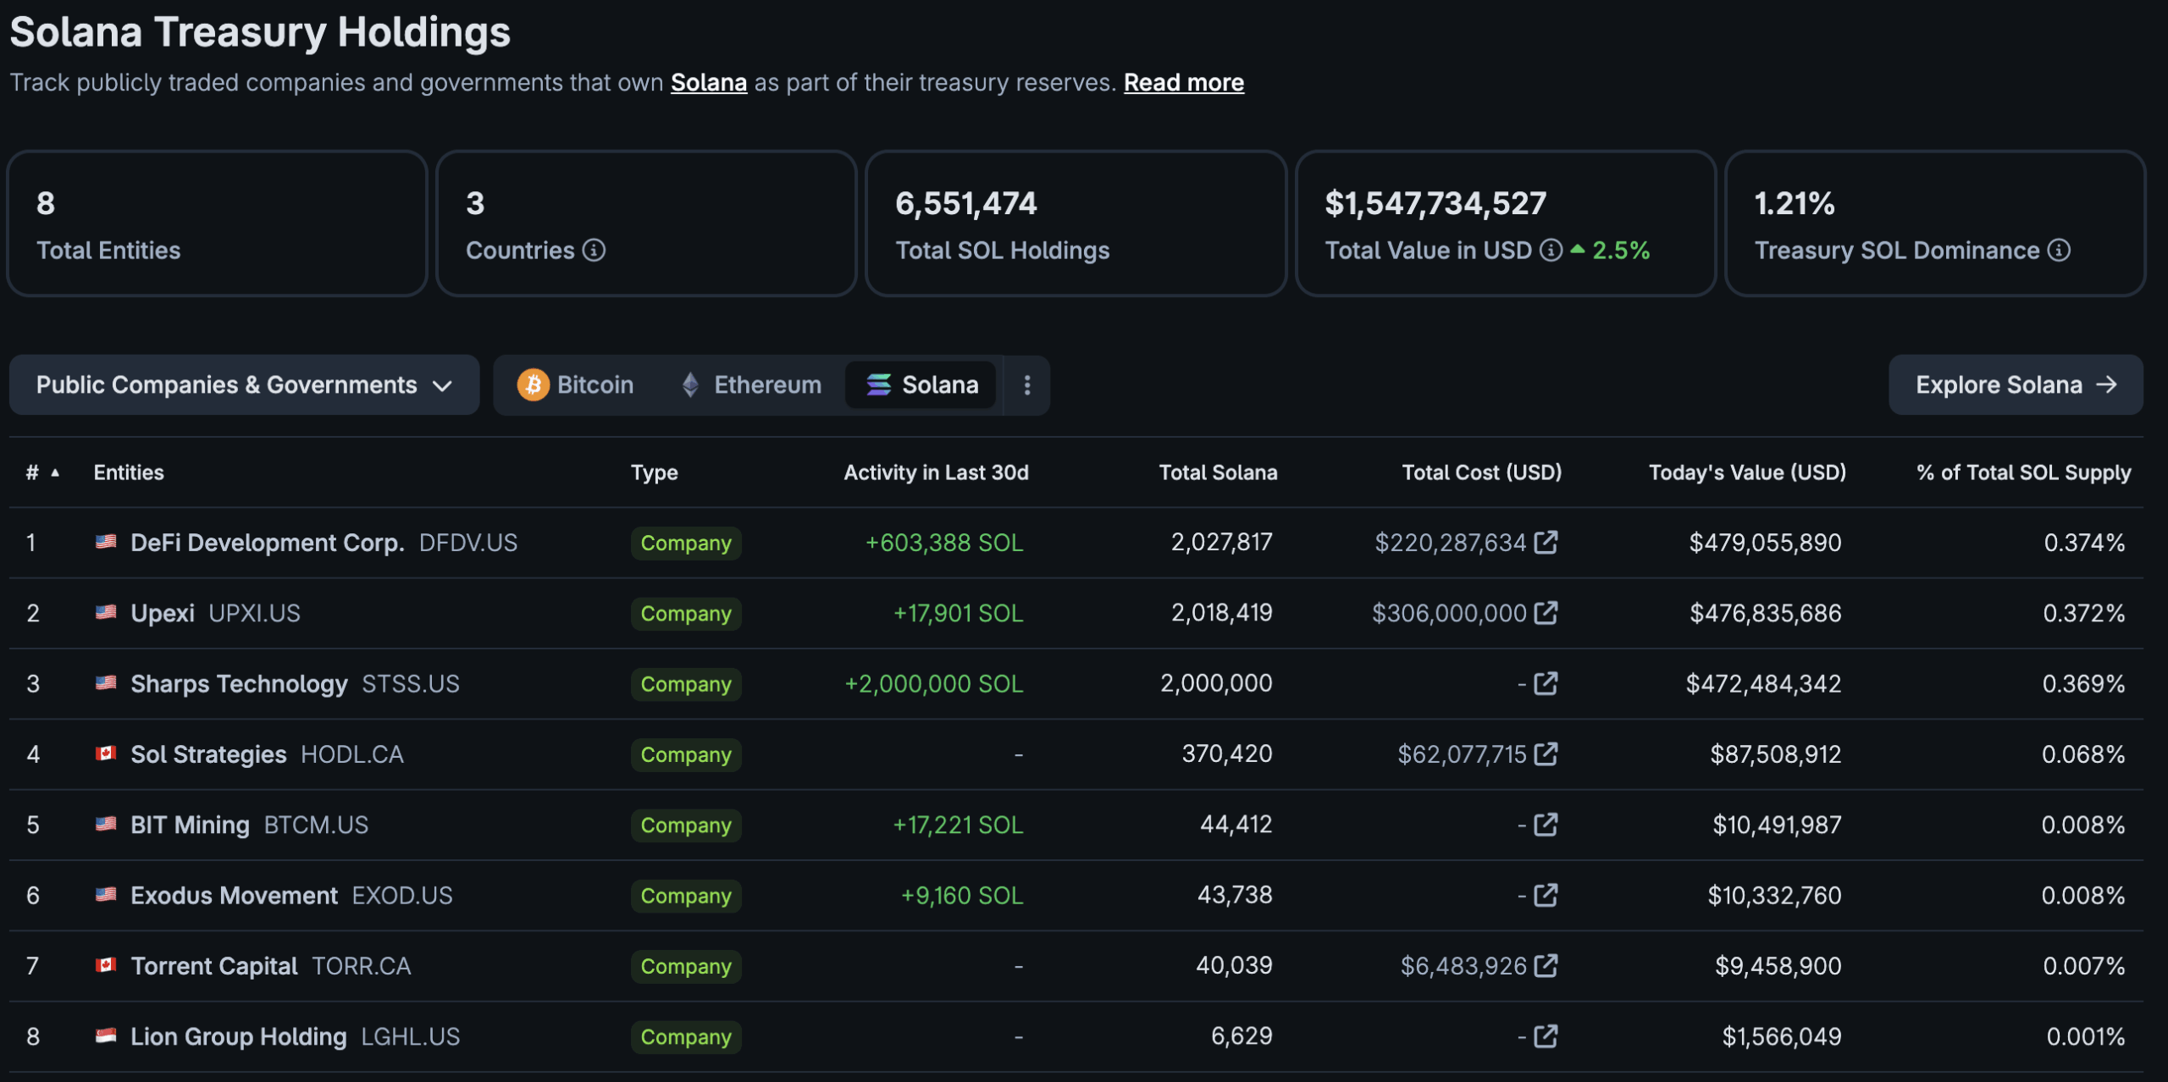The height and width of the screenshot is (1082, 2168).
Task: Click the Total SOL Holdings stat card
Action: click(1076, 223)
